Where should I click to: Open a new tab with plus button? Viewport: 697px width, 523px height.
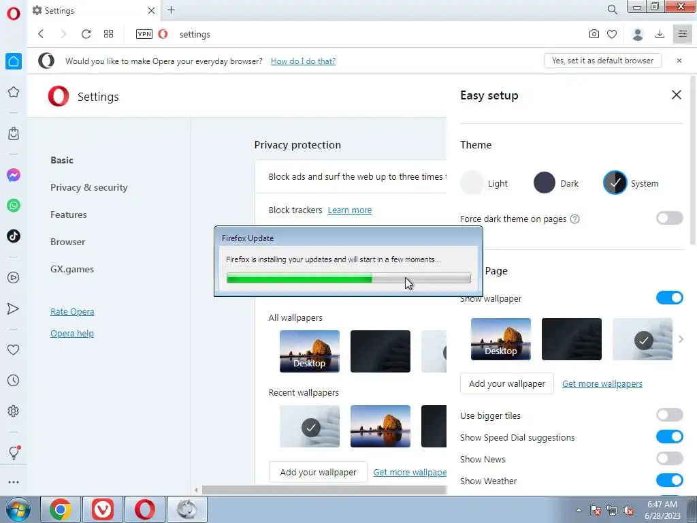[x=171, y=10]
